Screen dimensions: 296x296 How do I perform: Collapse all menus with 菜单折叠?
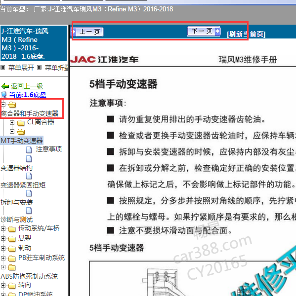(x=56, y=68)
